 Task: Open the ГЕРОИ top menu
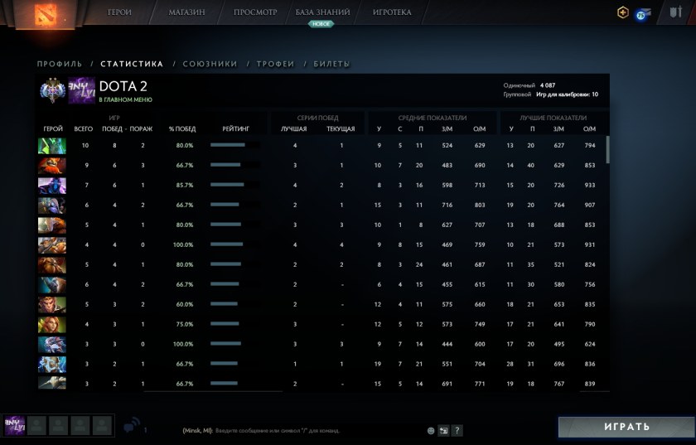click(119, 12)
